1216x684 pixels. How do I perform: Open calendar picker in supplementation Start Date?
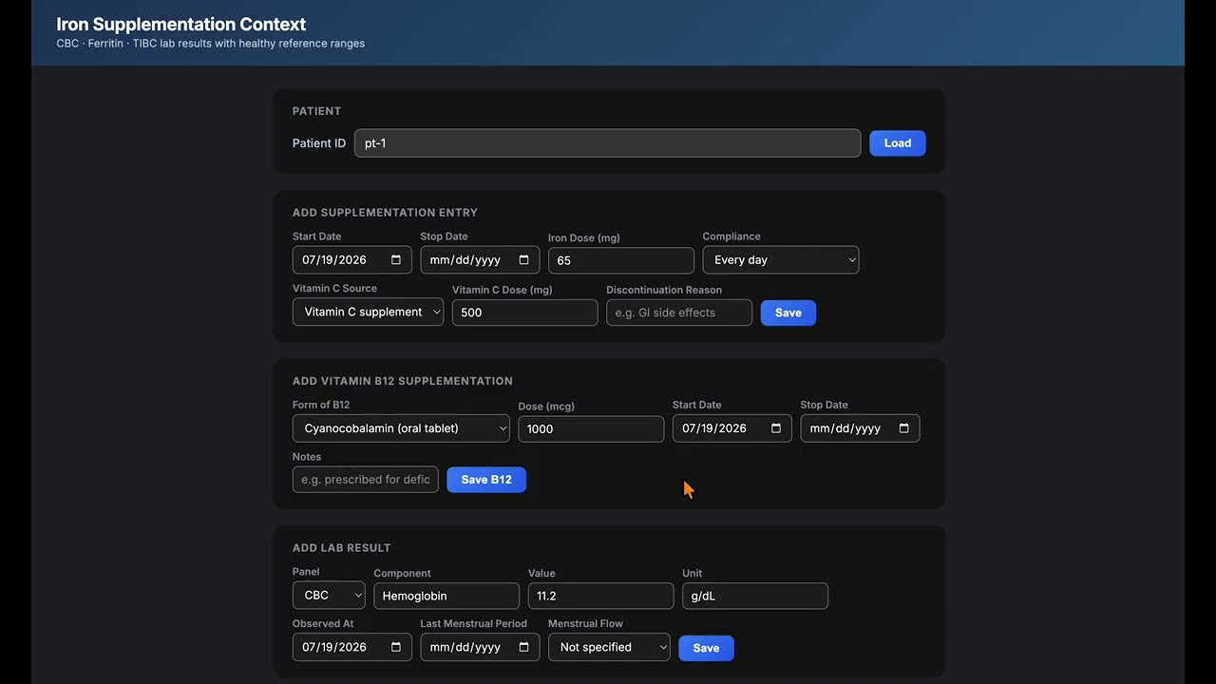396,260
